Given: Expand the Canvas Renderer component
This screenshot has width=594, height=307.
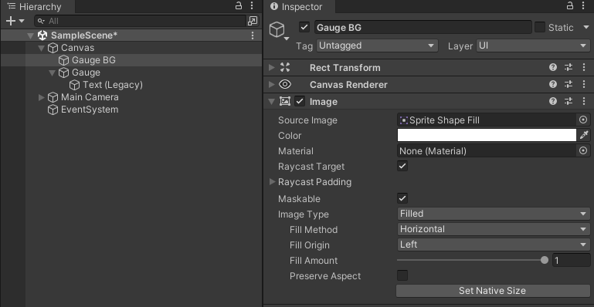Looking at the screenshot, I should click(272, 85).
